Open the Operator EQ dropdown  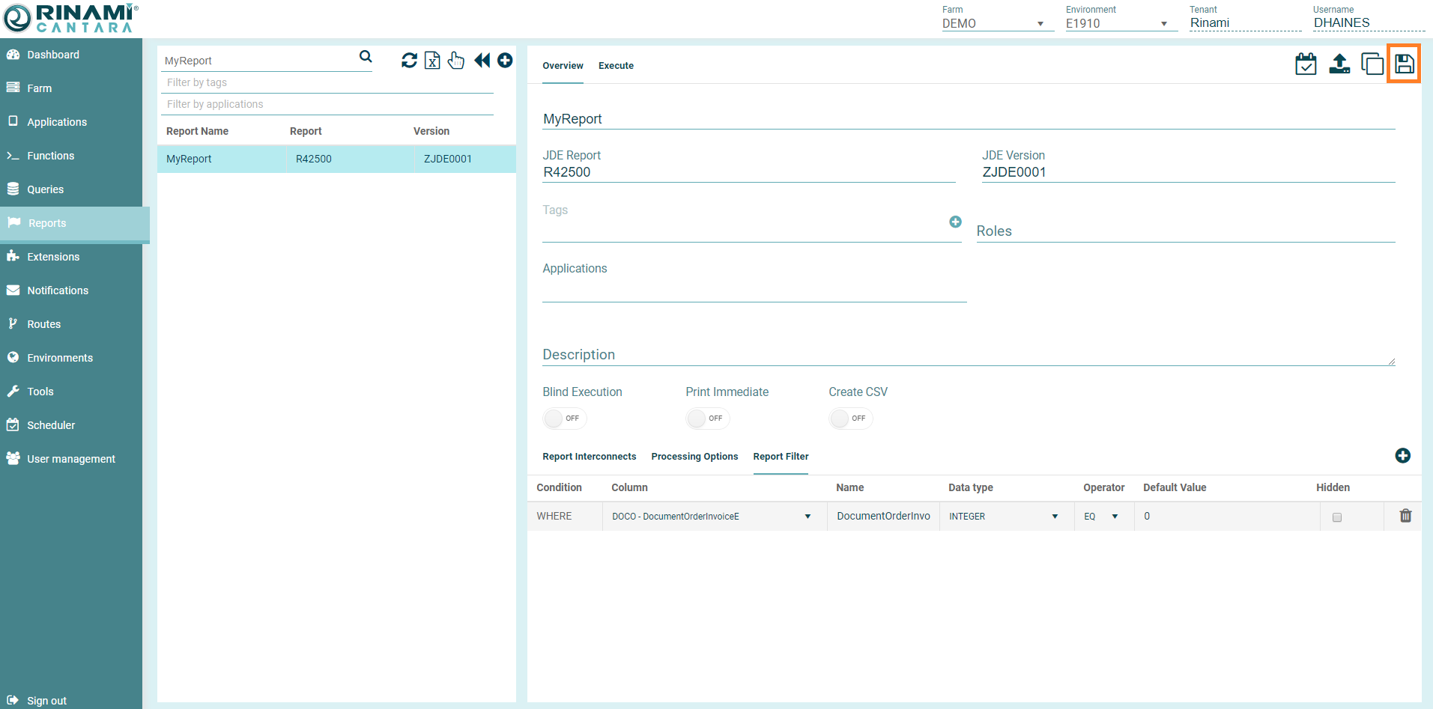1101,517
